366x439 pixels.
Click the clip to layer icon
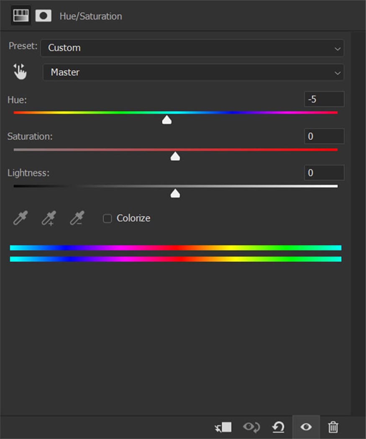click(223, 427)
